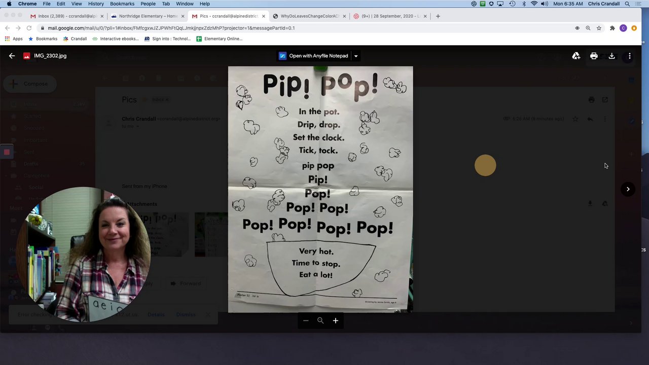649x365 pixels.
Task: Open the volume menu bar icon
Action: (x=545, y=4)
